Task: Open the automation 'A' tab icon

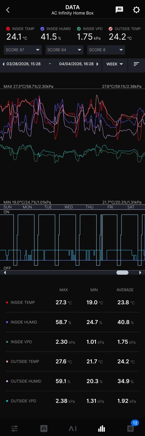Action: [44, 428]
